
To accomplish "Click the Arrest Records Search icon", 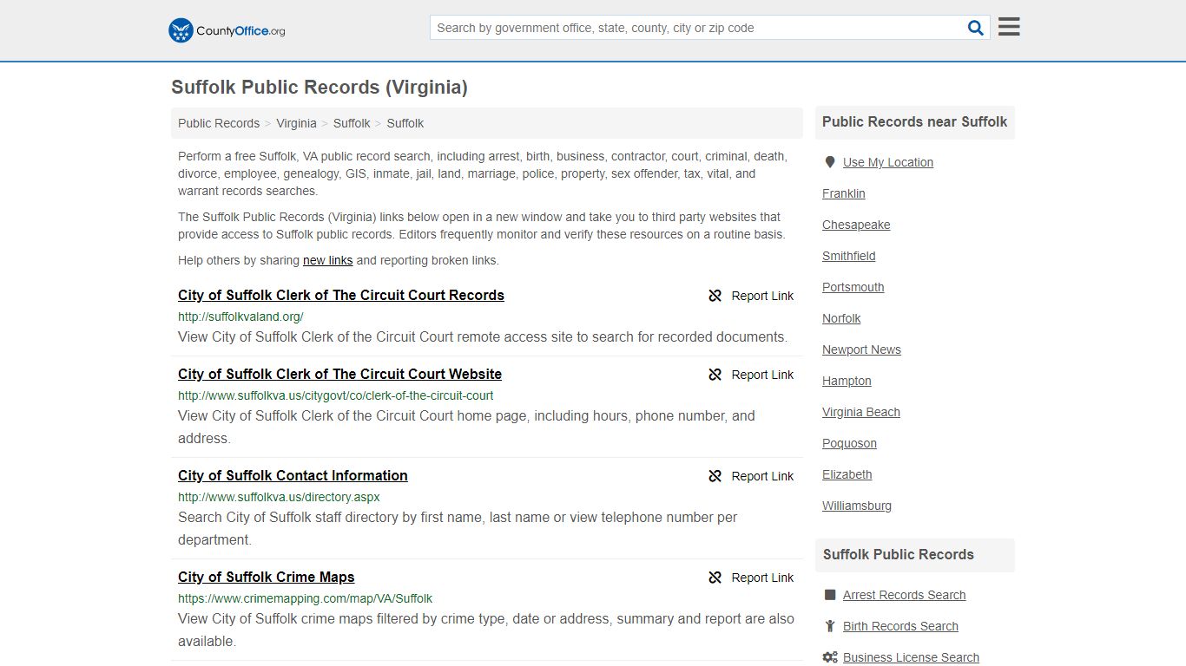I will pyautogui.click(x=830, y=595).
